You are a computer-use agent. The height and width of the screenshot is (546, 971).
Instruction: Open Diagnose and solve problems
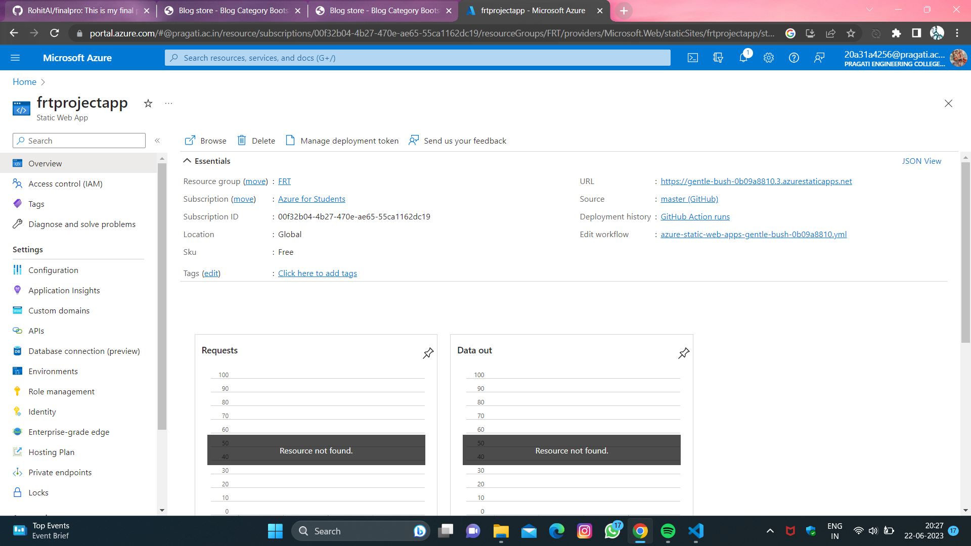(x=81, y=224)
